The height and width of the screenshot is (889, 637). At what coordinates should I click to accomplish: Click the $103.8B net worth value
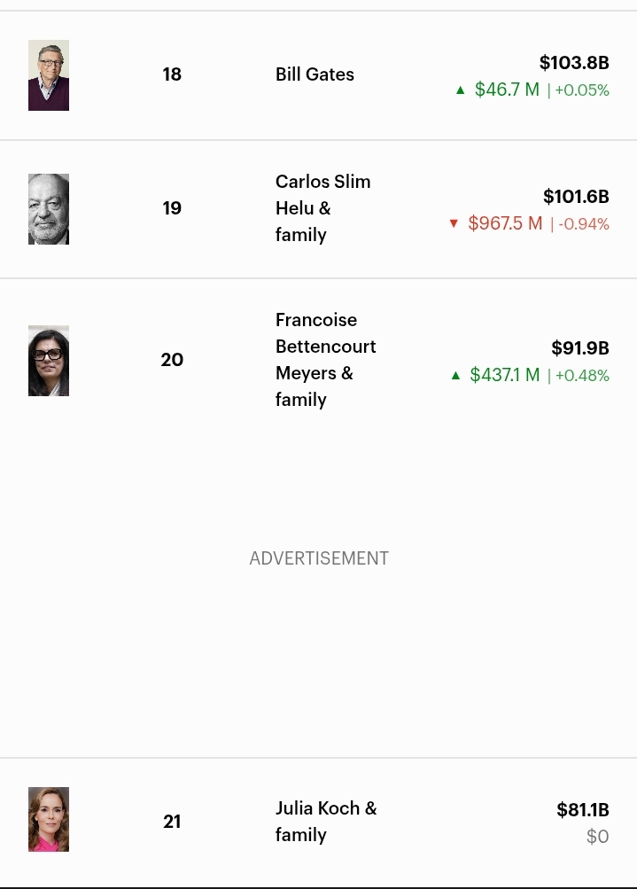tap(574, 63)
